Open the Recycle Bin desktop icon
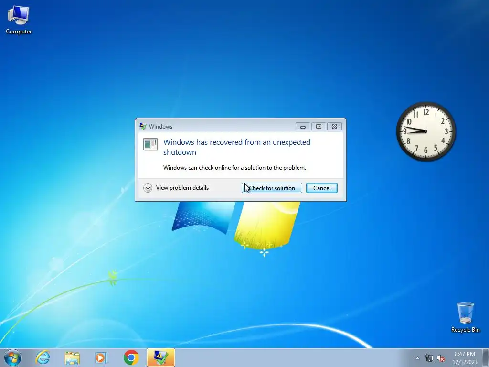This screenshot has height=367, width=489. [x=465, y=317]
